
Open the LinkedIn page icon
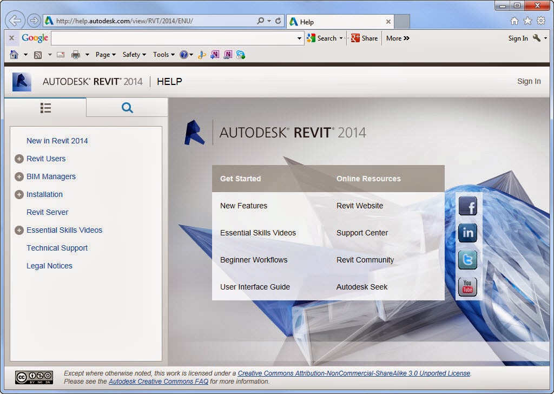pos(467,233)
